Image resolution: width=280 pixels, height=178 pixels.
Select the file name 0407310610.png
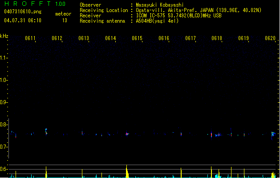pyautogui.click(x=23, y=12)
